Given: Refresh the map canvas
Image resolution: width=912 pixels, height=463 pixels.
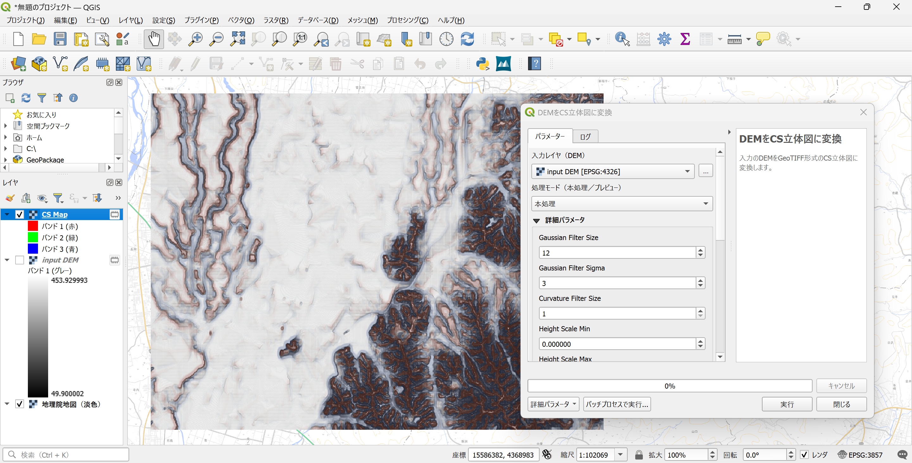Looking at the screenshot, I should (x=467, y=39).
